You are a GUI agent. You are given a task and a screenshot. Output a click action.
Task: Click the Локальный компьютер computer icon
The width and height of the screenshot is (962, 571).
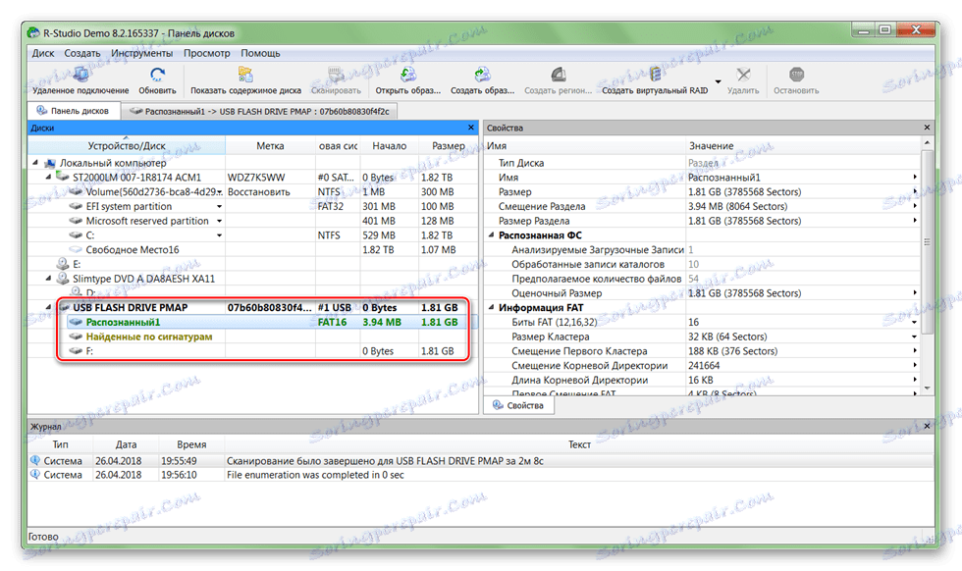coord(50,163)
